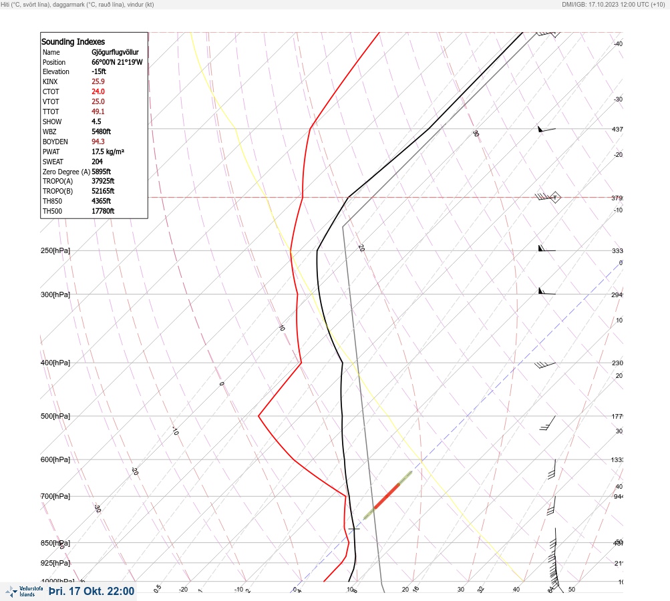The height and width of the screenshot is (601, 670).
Task: Click the TROPO(A) value 37925ft
Action: (103, 181)
